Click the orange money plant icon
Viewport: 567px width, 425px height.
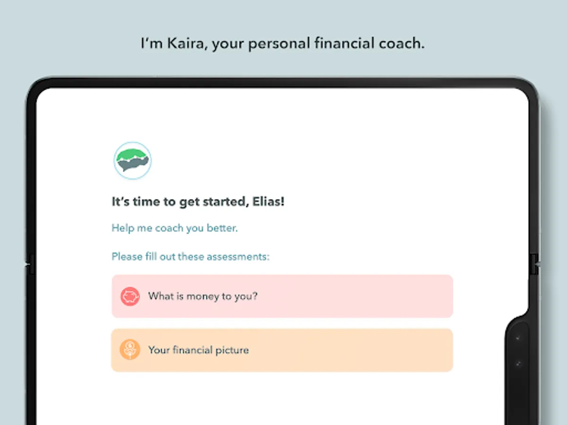(x=130, y=350)
